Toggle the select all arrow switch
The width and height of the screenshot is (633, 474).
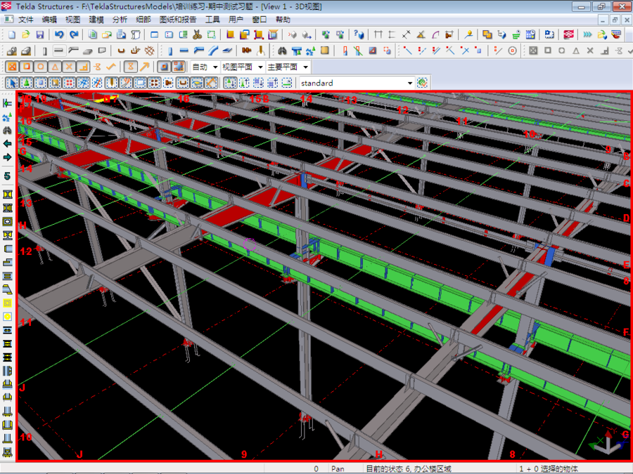pyautogui.click(x=12, y=83)
